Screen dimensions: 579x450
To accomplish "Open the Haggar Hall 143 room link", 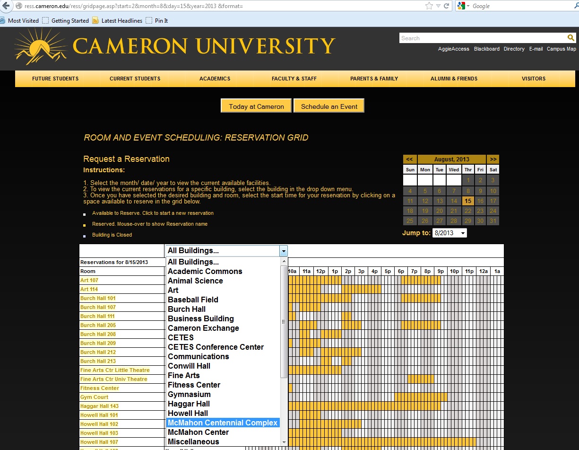I will (99, 406).
